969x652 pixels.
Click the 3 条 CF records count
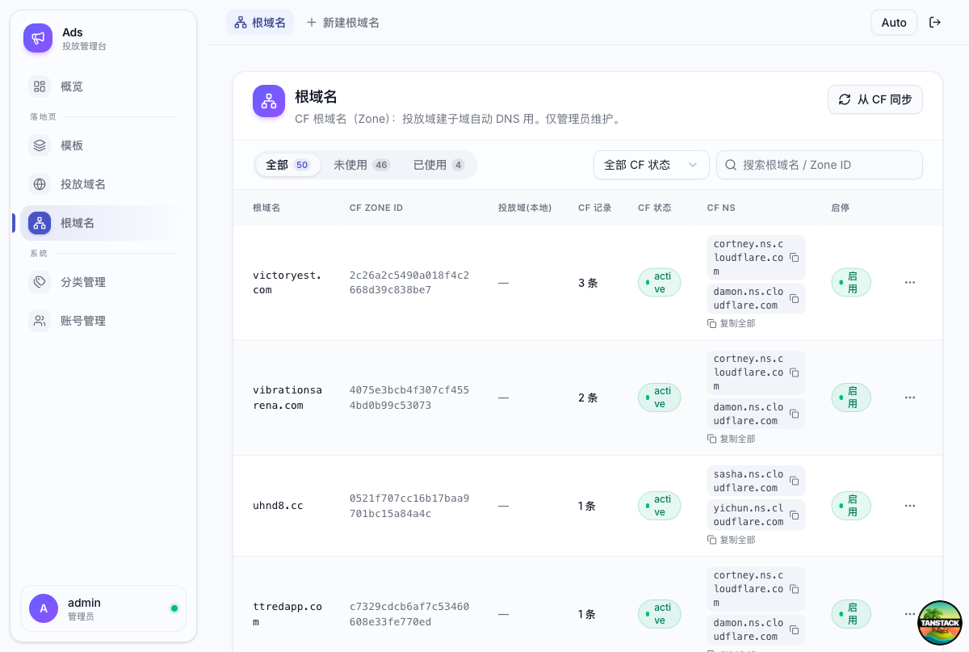tap(588, 283)
